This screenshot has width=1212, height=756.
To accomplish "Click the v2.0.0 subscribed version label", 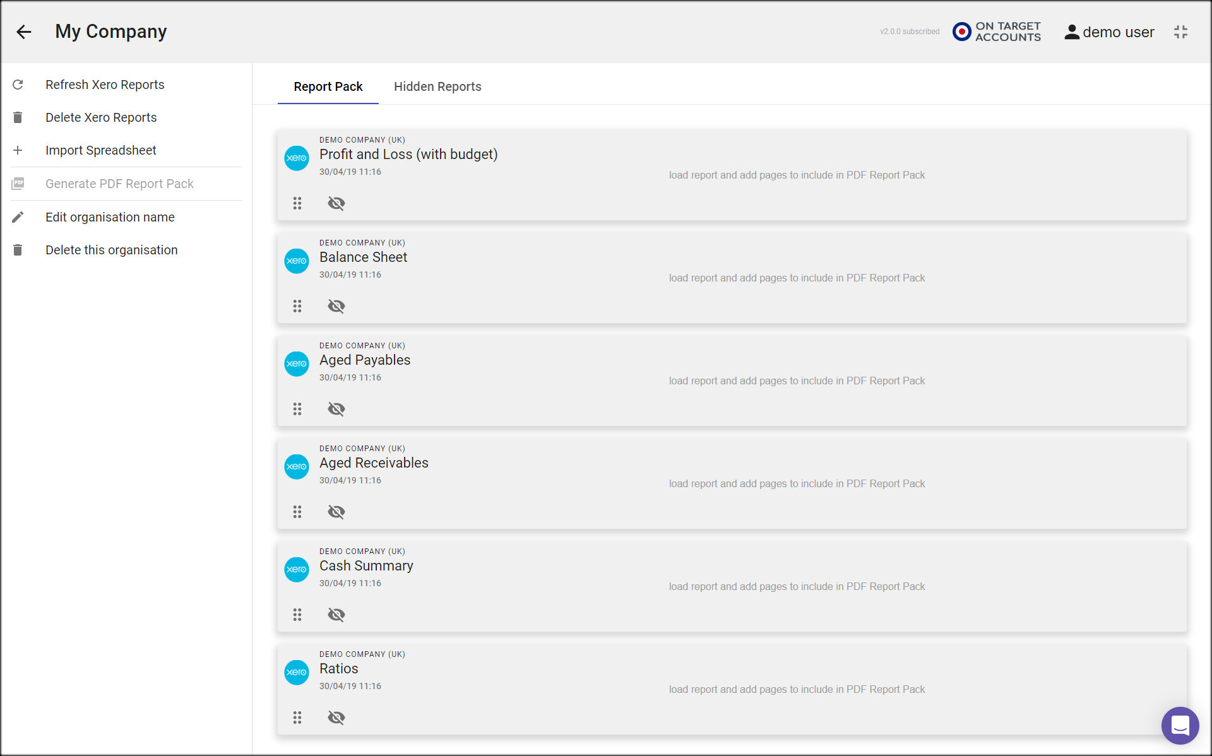I will (x=910, y=32).
